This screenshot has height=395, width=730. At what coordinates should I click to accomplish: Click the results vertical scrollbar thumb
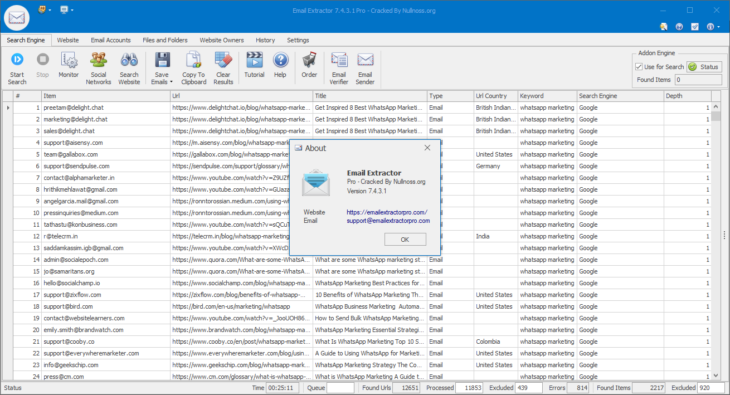716,116
